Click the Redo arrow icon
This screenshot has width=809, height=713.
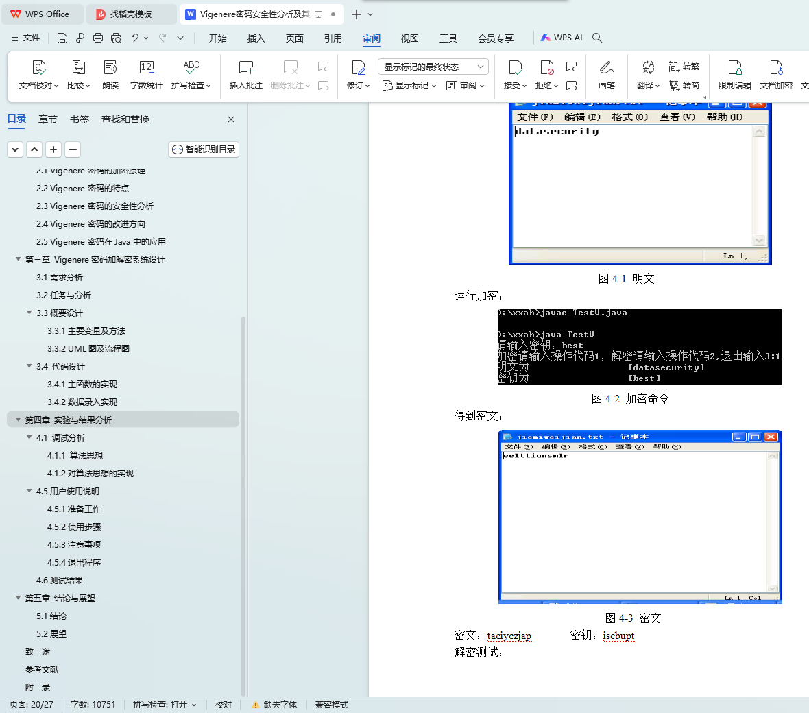coord(162,38)
